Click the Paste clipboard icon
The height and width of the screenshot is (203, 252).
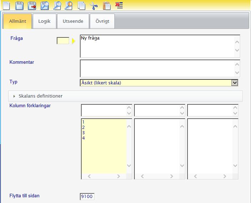pyautogui.click(x=107, y=6)
